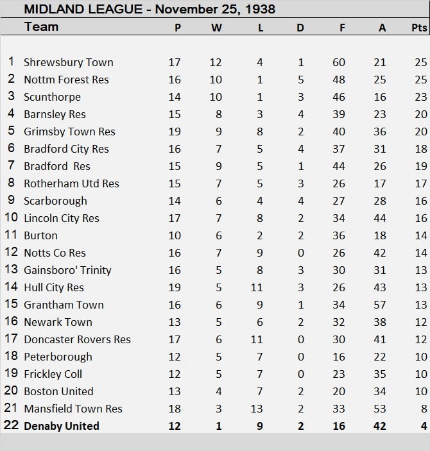430x451 pixels.
Task: Click the Team column header
Action: (41, 27)
